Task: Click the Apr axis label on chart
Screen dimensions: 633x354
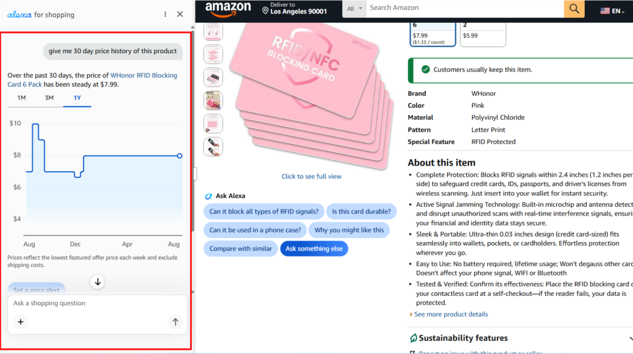Action: click(x=127, y=244)
